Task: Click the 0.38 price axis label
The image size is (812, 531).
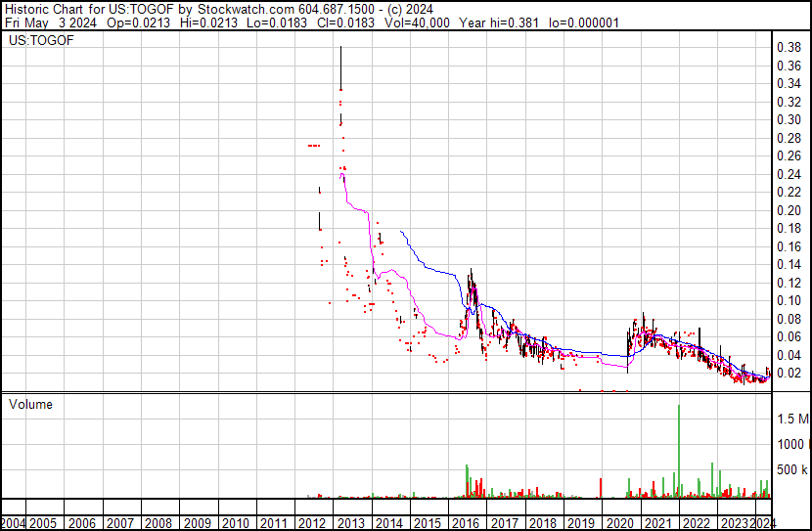Action: 789,47
